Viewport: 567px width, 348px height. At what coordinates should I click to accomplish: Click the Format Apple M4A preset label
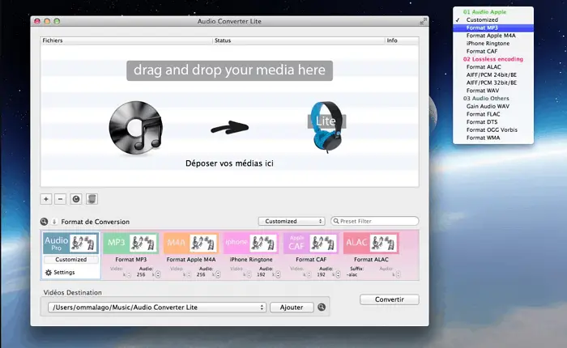(x=191, y=260)
